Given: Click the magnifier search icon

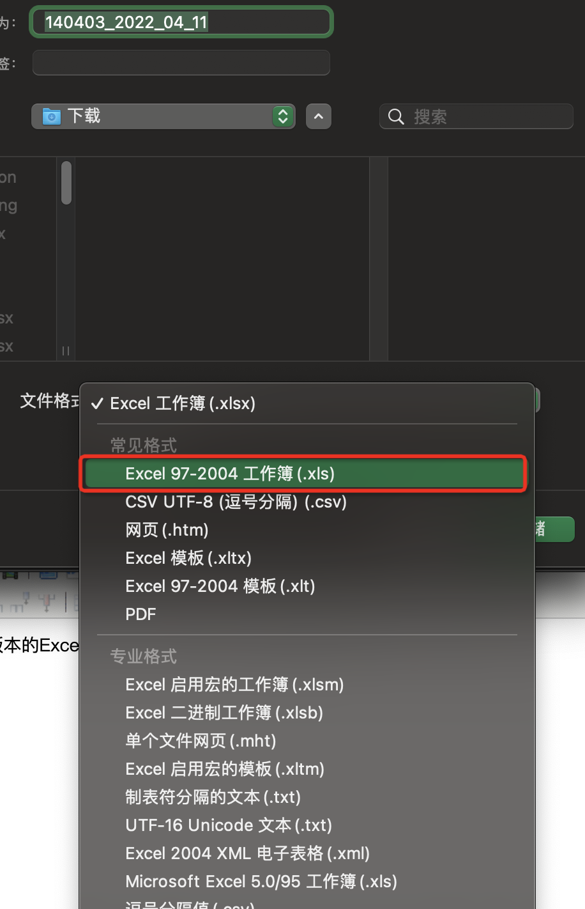Looking at the screenshot, I should pos(396,117).
